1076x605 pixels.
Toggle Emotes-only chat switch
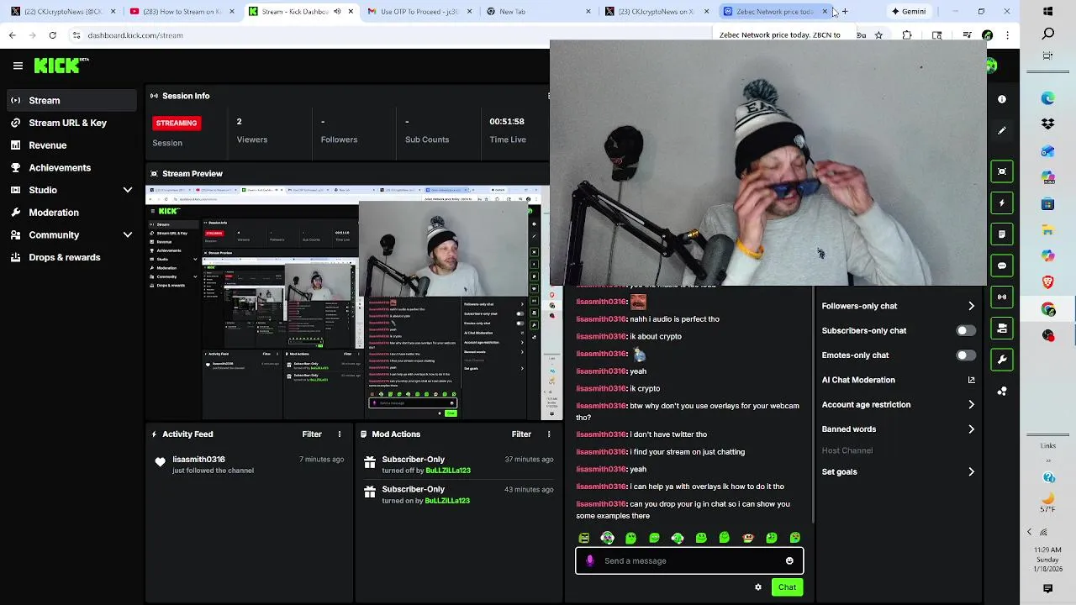[966, 355]
